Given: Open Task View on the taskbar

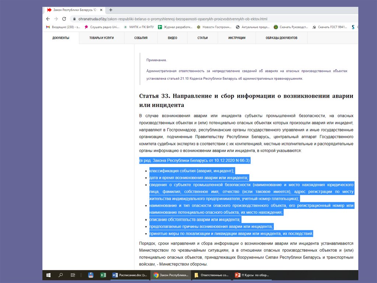Looking at the screenshot, I should click(x=73, y=275).
